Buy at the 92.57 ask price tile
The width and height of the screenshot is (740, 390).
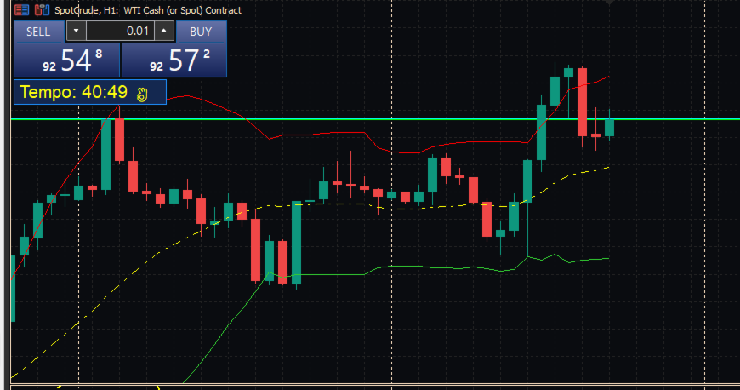(174, 60)
